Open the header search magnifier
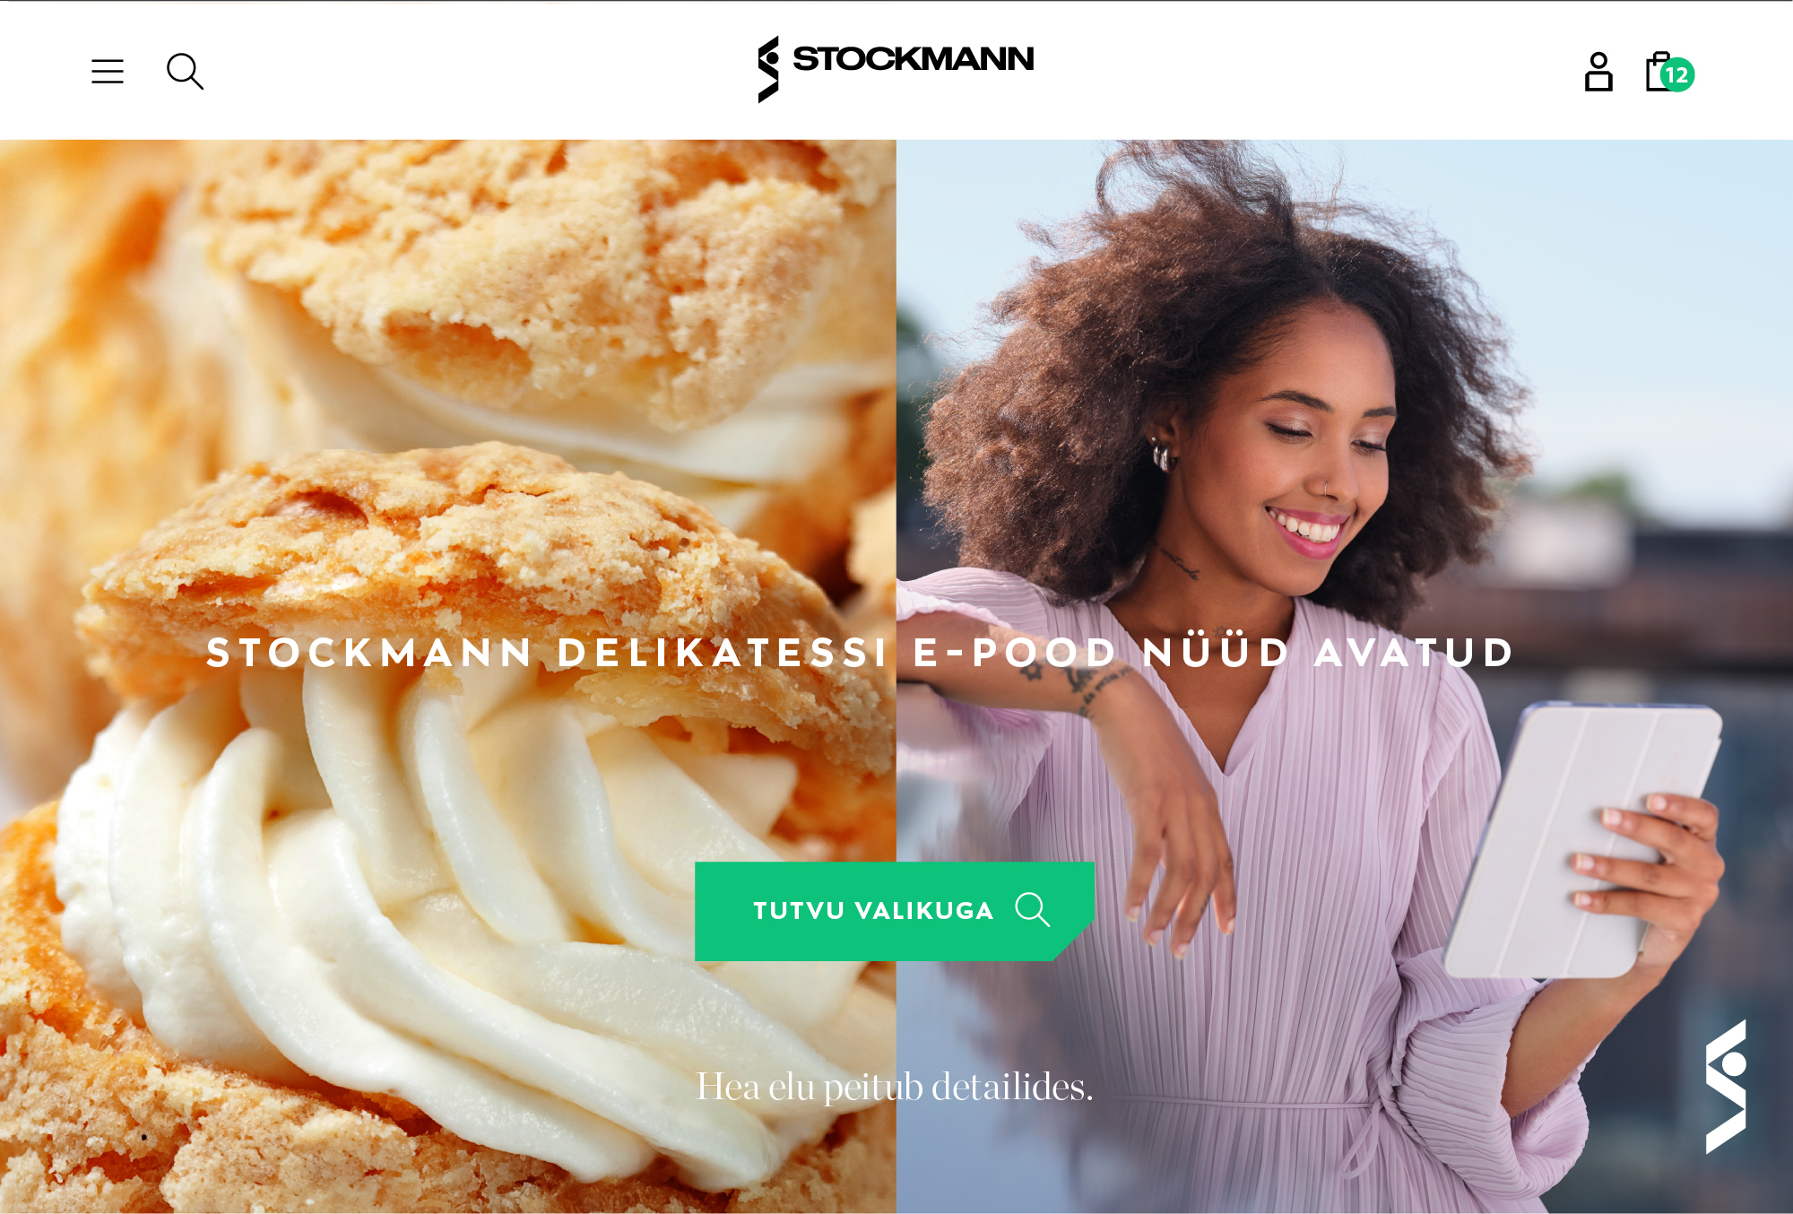Image resolution: width=1793 pixels, height=1214 pixels. (x=185, y=72)
